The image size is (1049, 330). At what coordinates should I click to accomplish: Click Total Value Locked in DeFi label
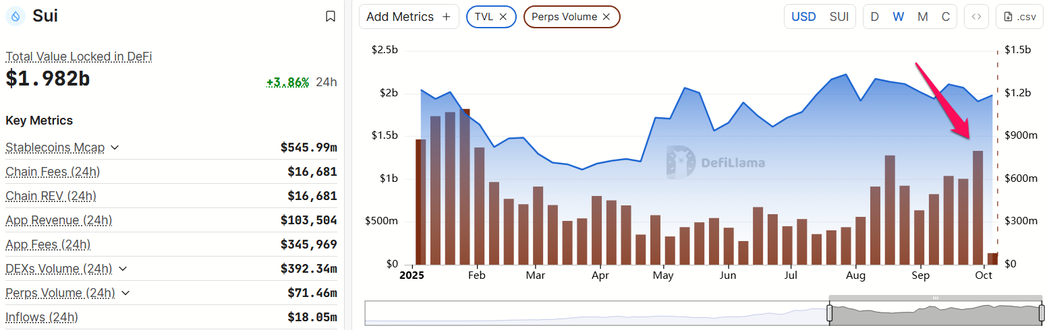click(x=79, y=57)
